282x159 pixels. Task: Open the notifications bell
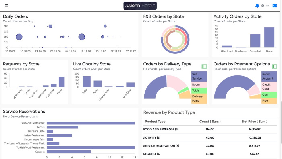click(257, 6)
